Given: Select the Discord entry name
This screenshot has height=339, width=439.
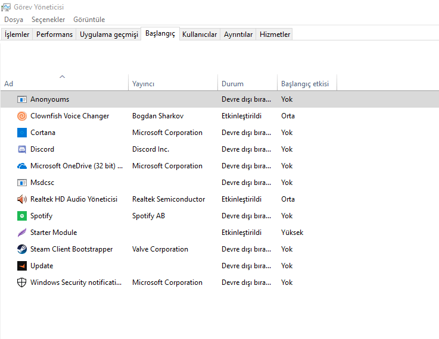Looking at the screenshot, I should (x=42, y=149).
